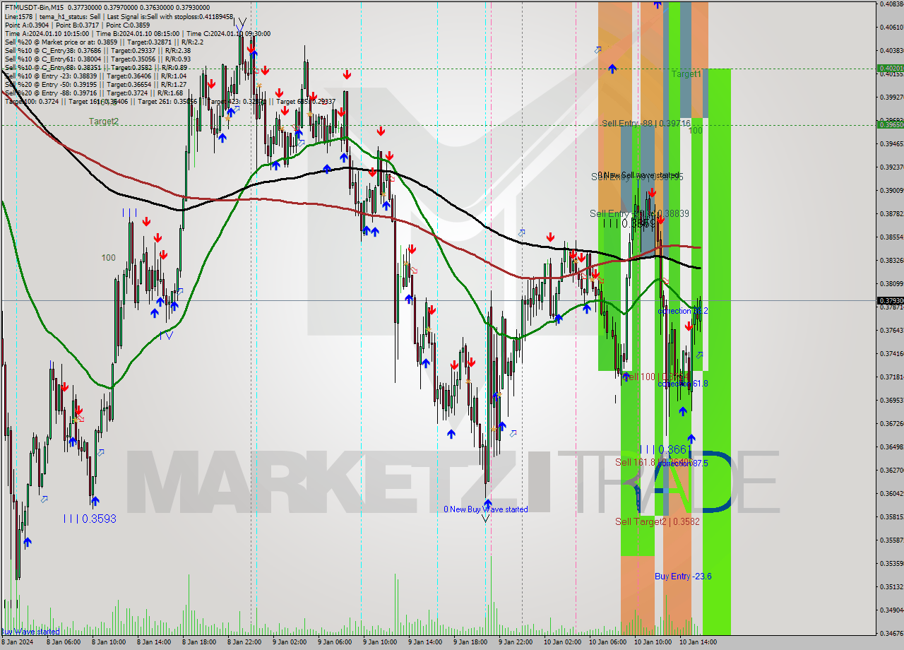
Task: Click the black 0.37930 current price tag
Action: (x=890, y=300)
